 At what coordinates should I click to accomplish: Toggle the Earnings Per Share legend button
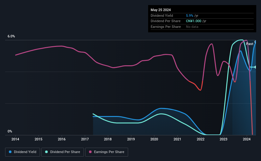106,152
